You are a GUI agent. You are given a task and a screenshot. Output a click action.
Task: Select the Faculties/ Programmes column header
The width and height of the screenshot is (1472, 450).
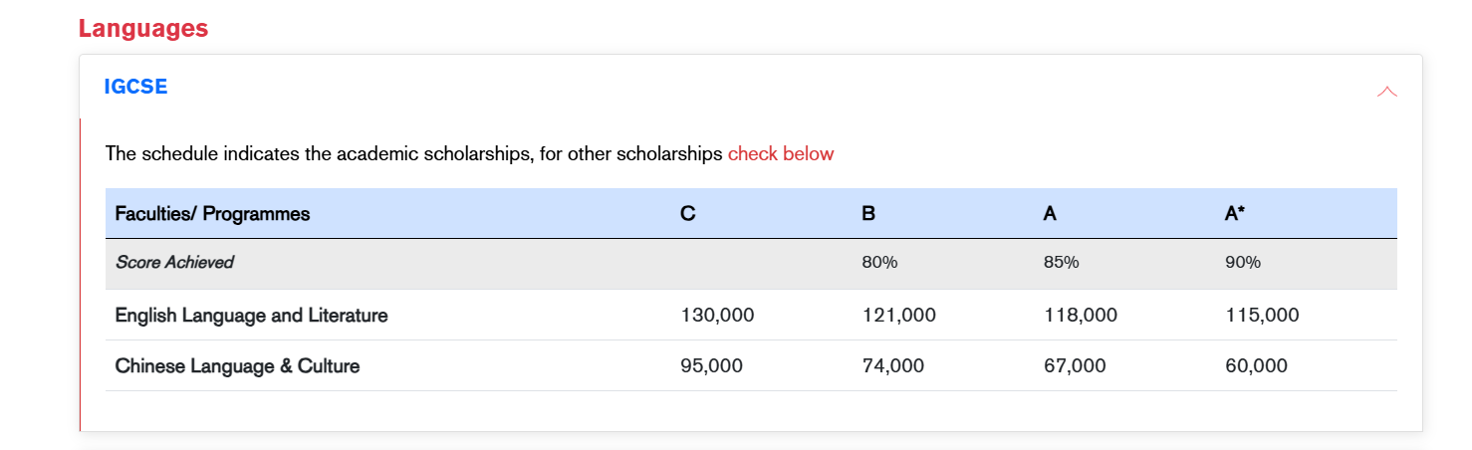pos(212,214)
